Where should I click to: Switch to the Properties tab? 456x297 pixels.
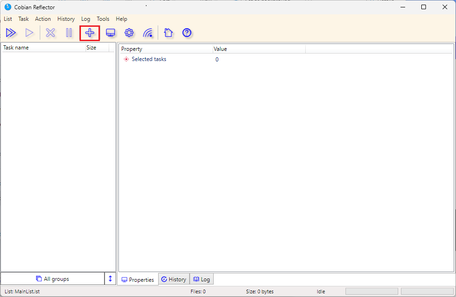click(138, 279)
